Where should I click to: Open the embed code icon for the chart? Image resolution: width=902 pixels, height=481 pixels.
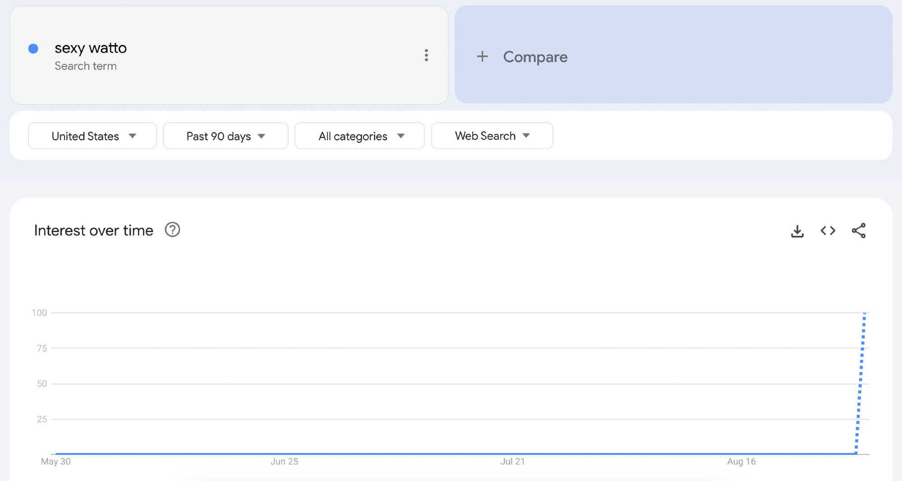(828, 231)
